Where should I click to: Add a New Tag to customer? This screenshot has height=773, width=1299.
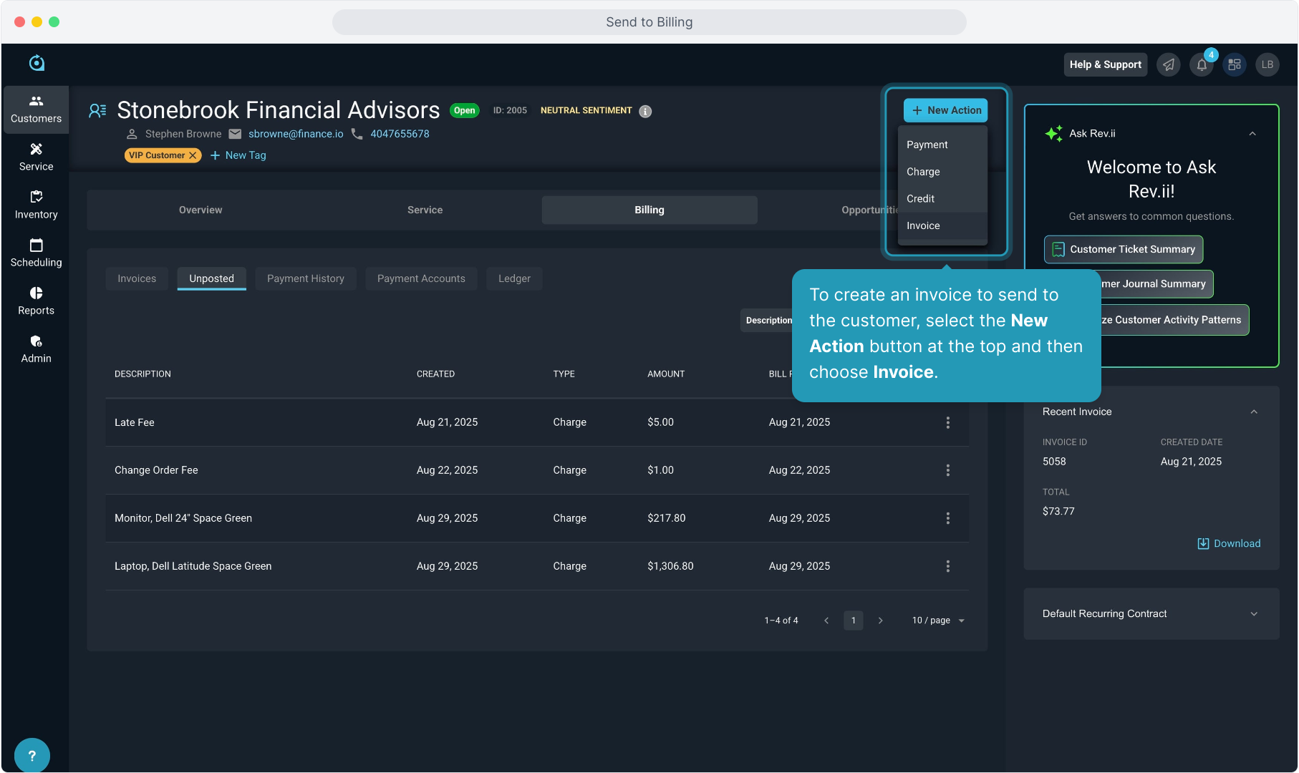[x=238, y=155]
